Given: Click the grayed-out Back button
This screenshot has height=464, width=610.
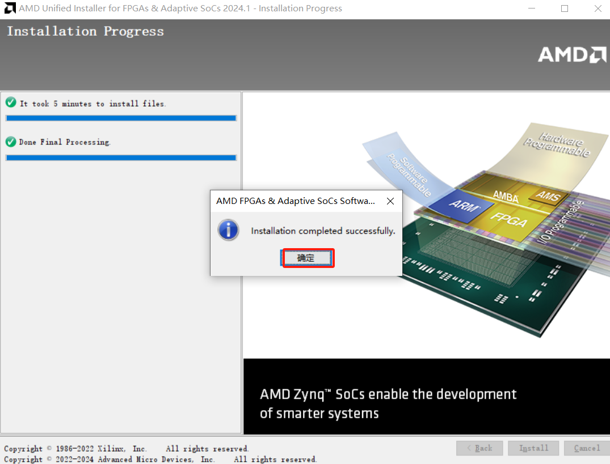Looking at the screenshot, I should (x=479, y=448).
